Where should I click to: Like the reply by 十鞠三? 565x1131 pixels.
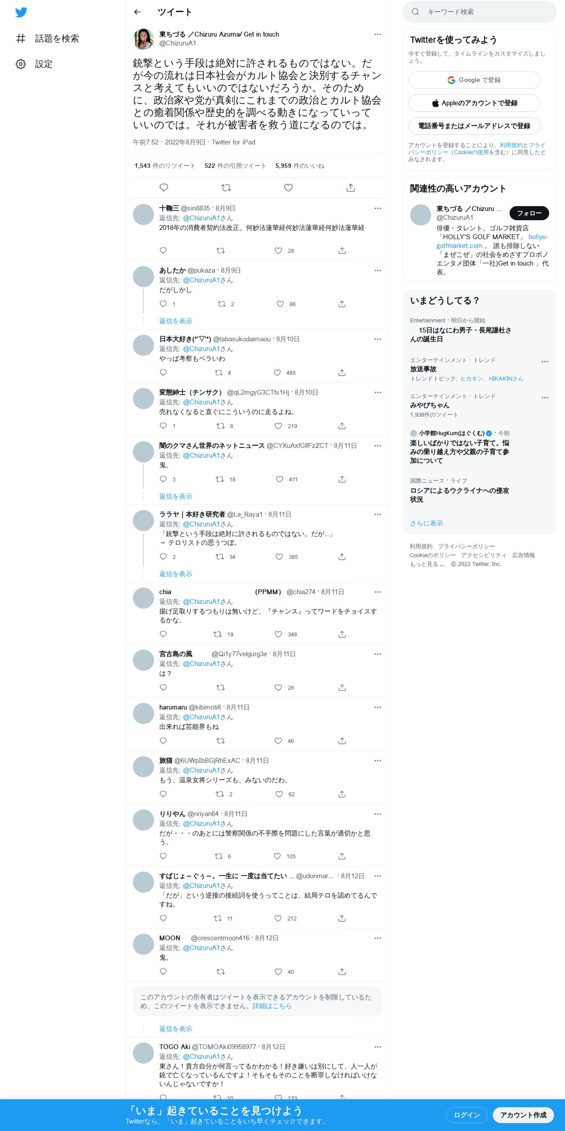click(x=278, y=251)
